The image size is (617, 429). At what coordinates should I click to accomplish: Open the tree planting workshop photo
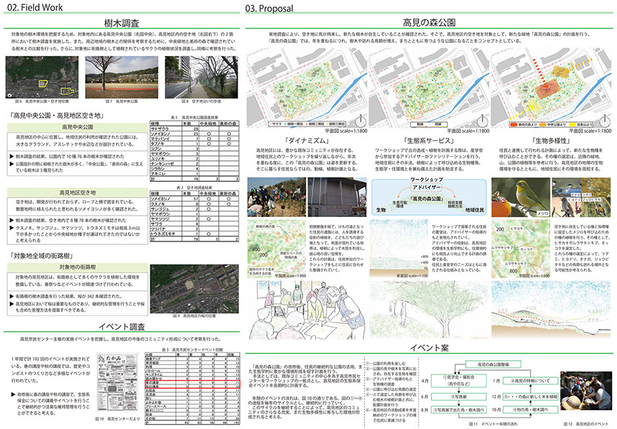point(276,197)
